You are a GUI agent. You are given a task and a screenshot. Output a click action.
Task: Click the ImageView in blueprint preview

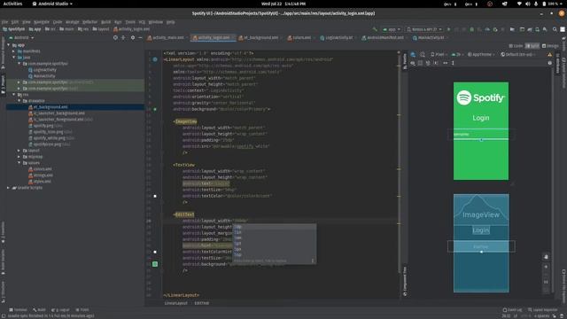[x=481, y=210]
